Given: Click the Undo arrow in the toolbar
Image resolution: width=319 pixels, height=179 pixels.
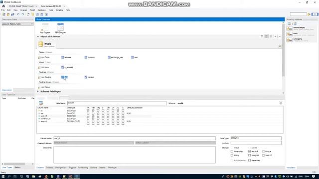Looking at the screenshot, I should [x=18, y=14].
